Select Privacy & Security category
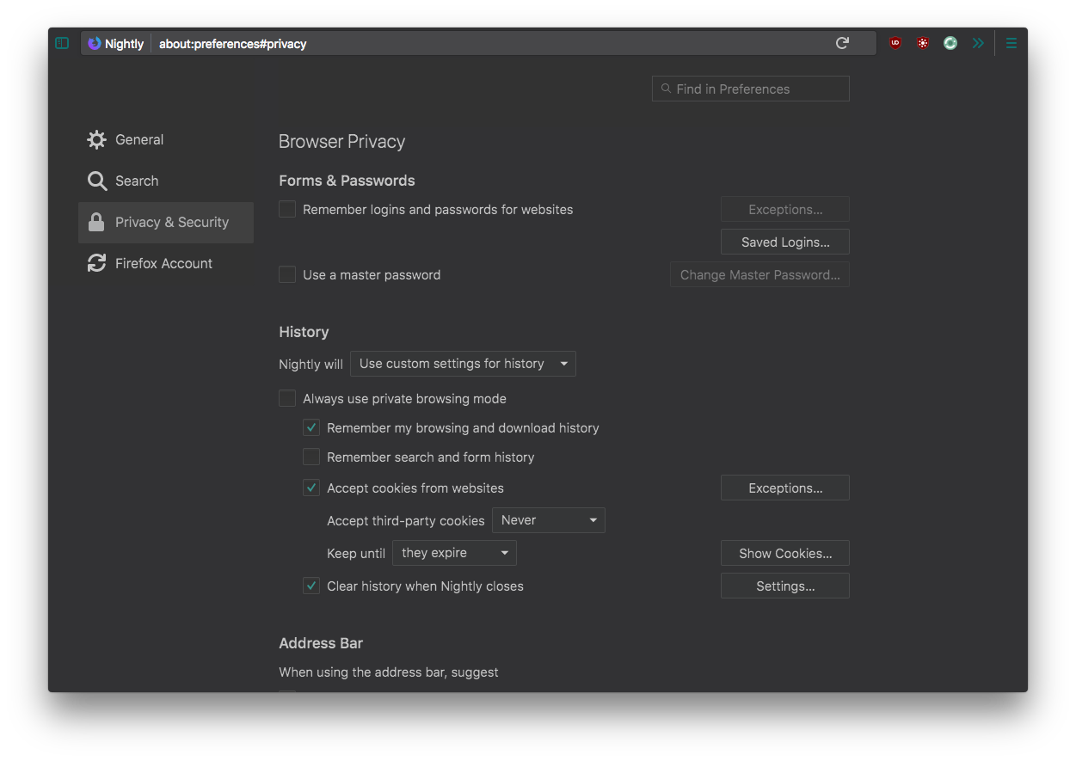 click(x=166, y=222)
